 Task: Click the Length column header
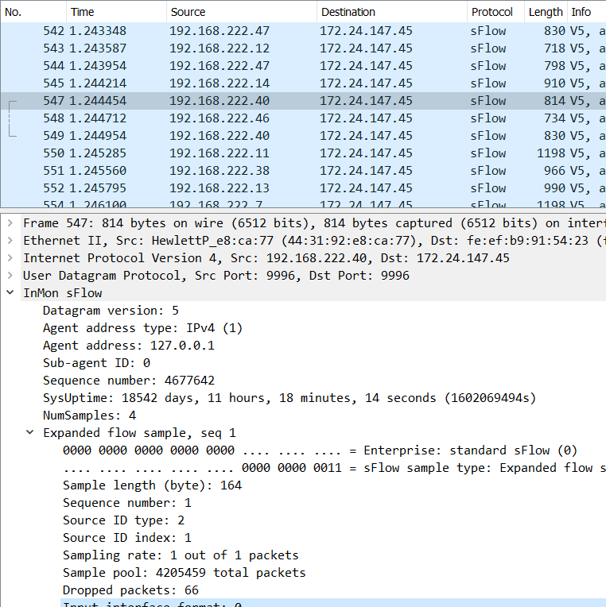(545, 12)
